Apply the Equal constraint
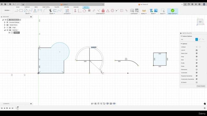207x116 pixels. (89, 11)
